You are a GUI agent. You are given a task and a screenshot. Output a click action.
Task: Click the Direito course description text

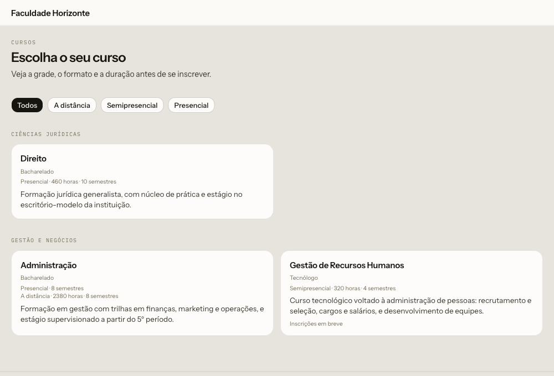[131, 200]
